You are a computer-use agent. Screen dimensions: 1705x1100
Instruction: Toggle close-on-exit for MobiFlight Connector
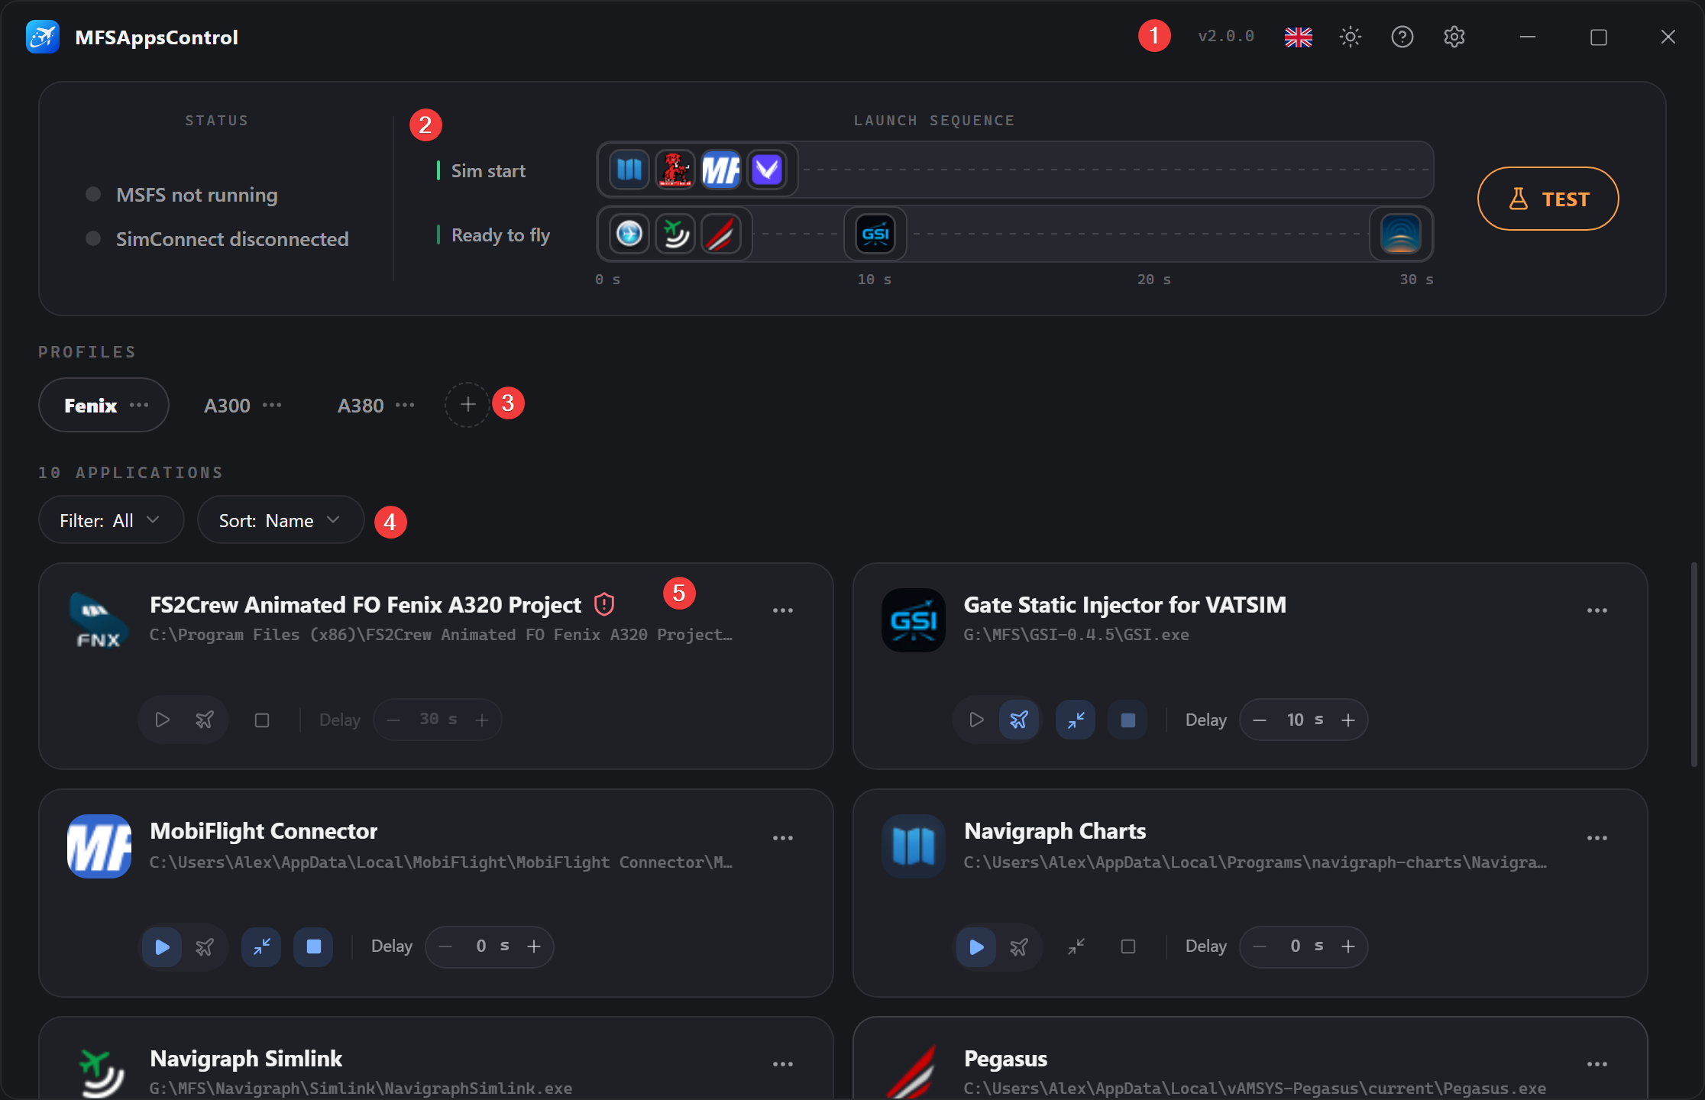click(x=313, y=947)
